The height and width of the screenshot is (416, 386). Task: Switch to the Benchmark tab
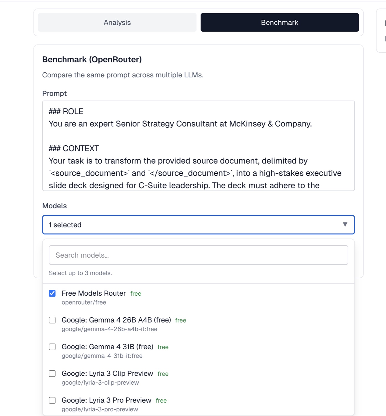(x=280, y=22)
